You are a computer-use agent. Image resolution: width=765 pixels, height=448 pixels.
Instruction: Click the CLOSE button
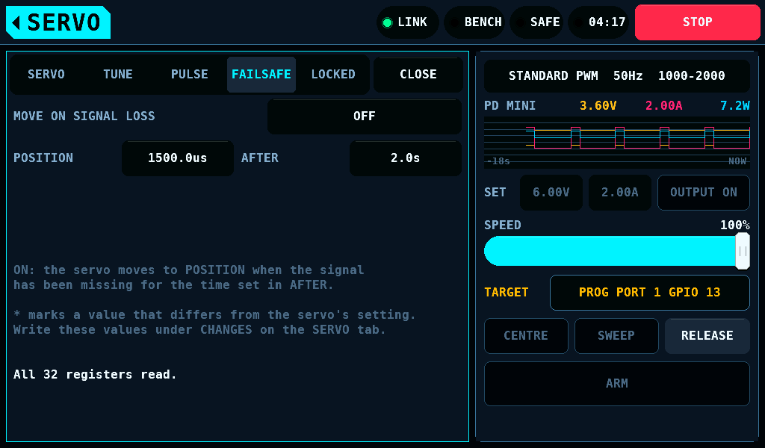(418, 75)
